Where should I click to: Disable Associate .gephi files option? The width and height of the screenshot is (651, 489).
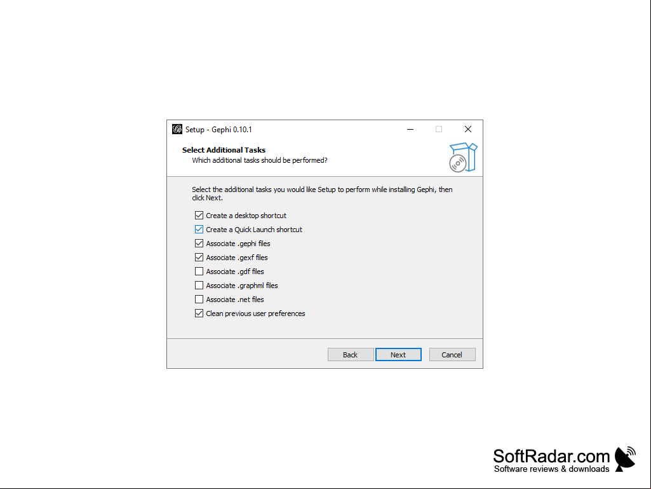(199, 244)
